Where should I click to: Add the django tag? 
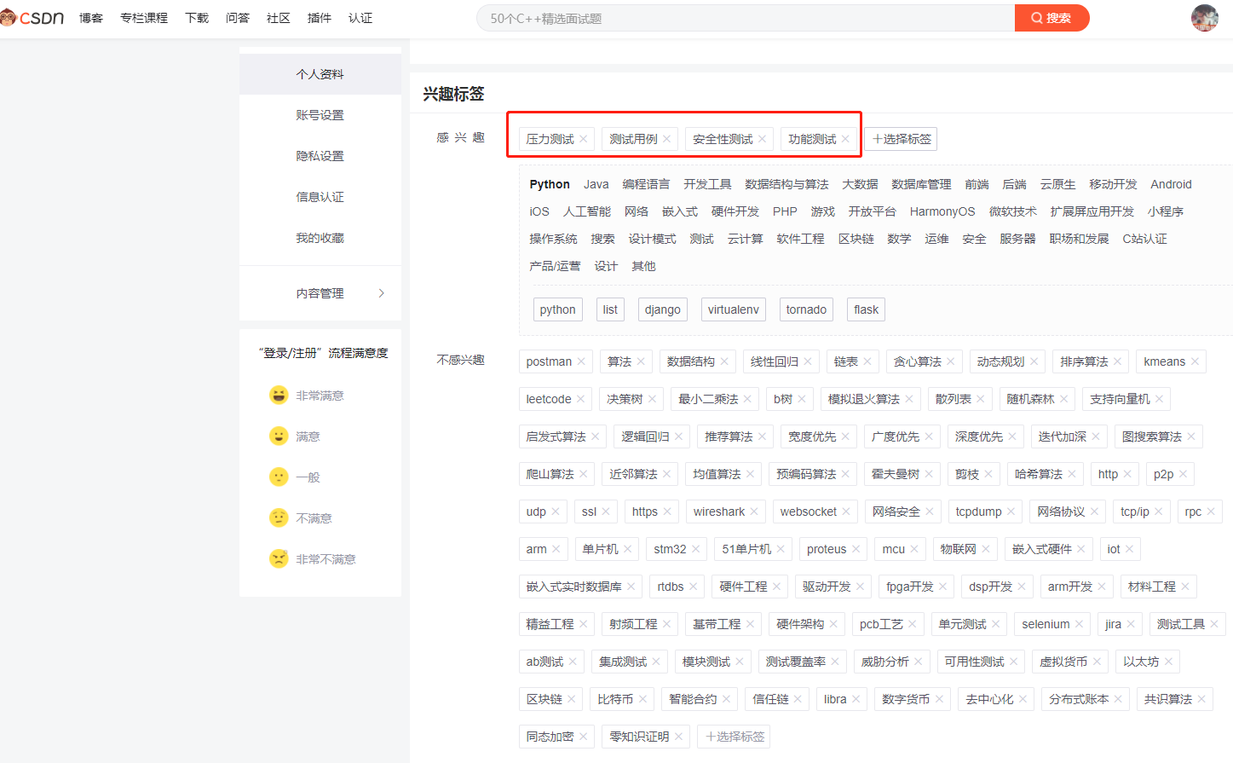click(x=662, y=309)
